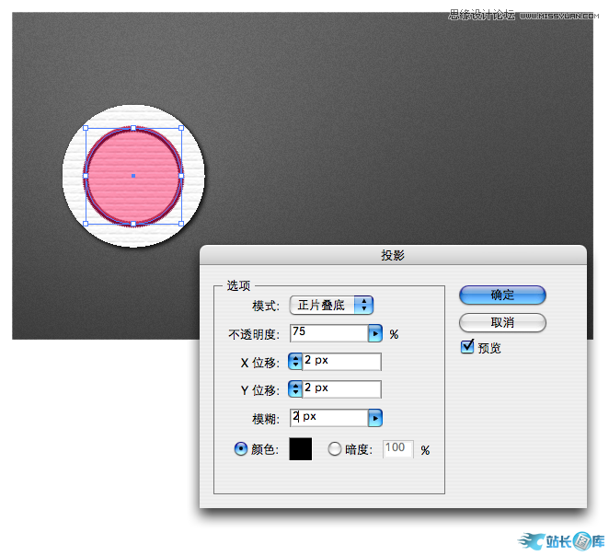Screen dimensions: 609x556
Task: Click the Y 位移 stepper arrows
Action: point(295,389)
